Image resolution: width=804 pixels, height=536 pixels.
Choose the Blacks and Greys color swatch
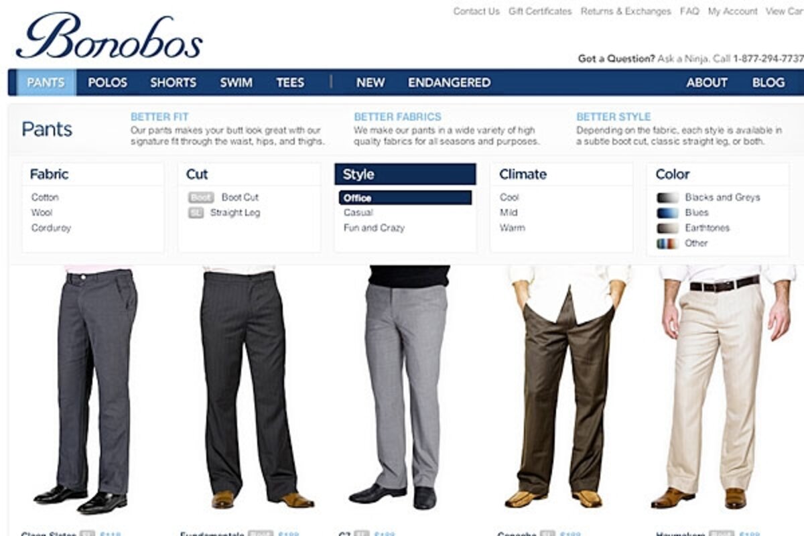667,198
